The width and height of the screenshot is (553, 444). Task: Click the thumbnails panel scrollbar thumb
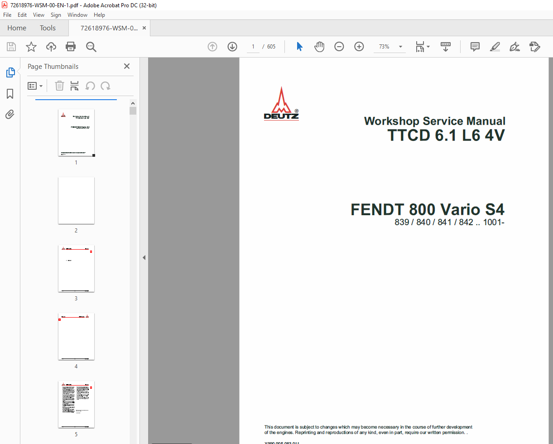[133, 111]
